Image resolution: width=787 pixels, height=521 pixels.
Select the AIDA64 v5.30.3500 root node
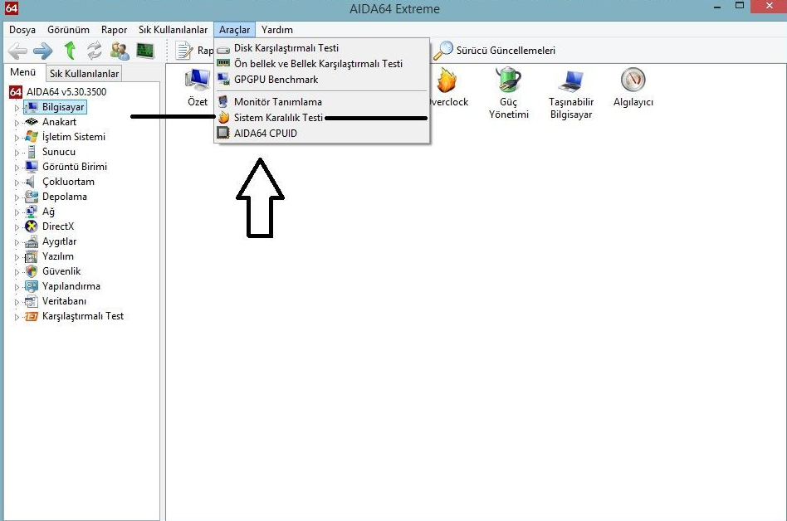pos(58,92)
